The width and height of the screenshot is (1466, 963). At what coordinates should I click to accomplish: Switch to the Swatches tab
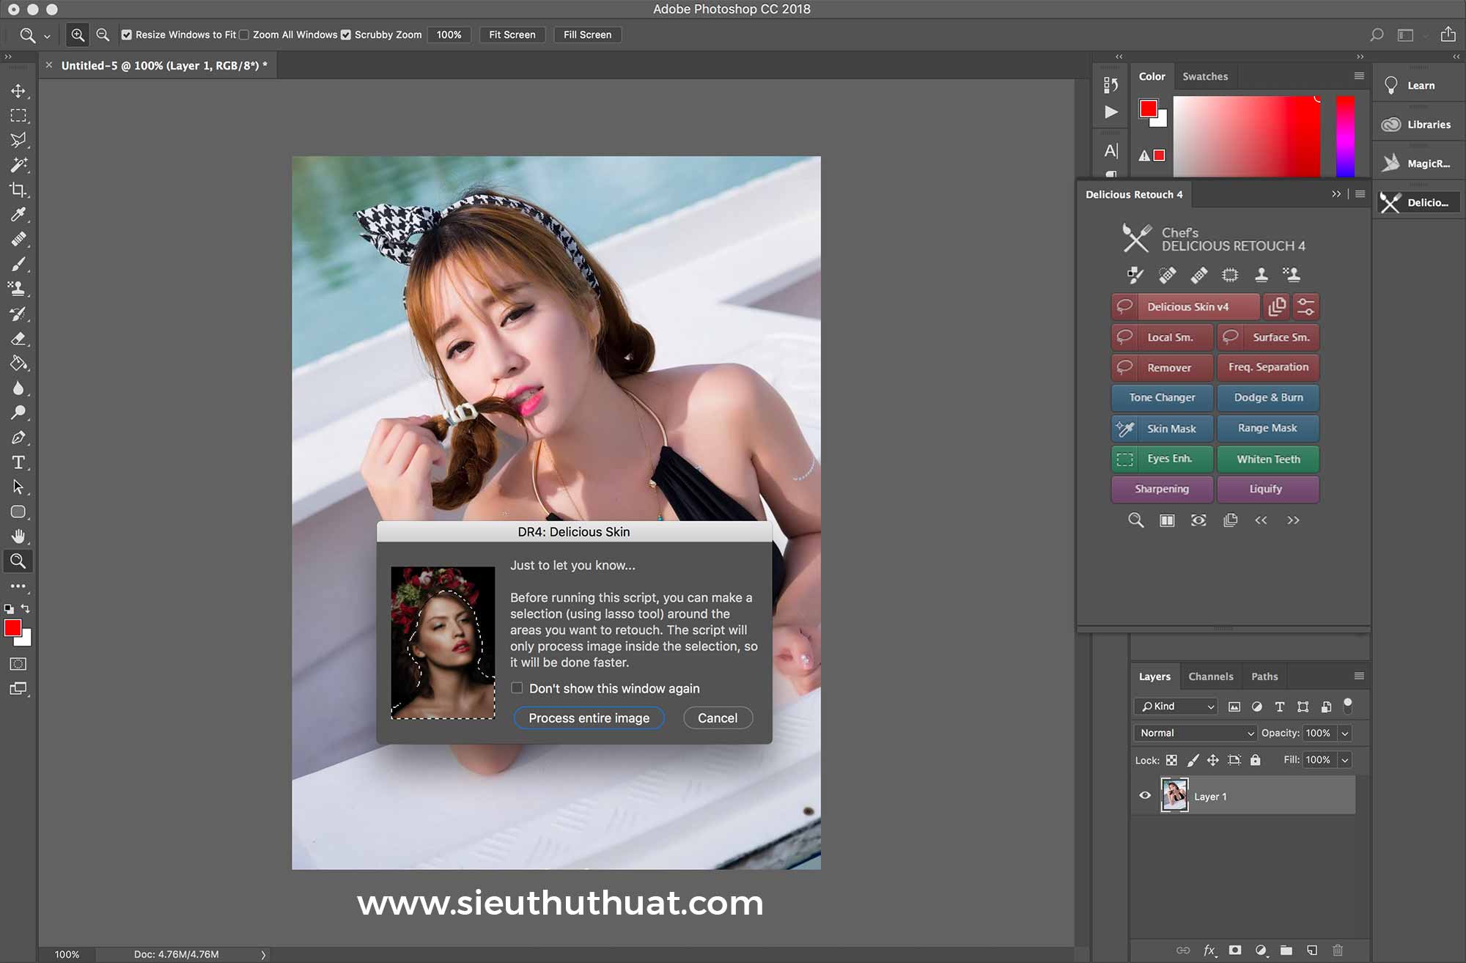click(1205, 76)
